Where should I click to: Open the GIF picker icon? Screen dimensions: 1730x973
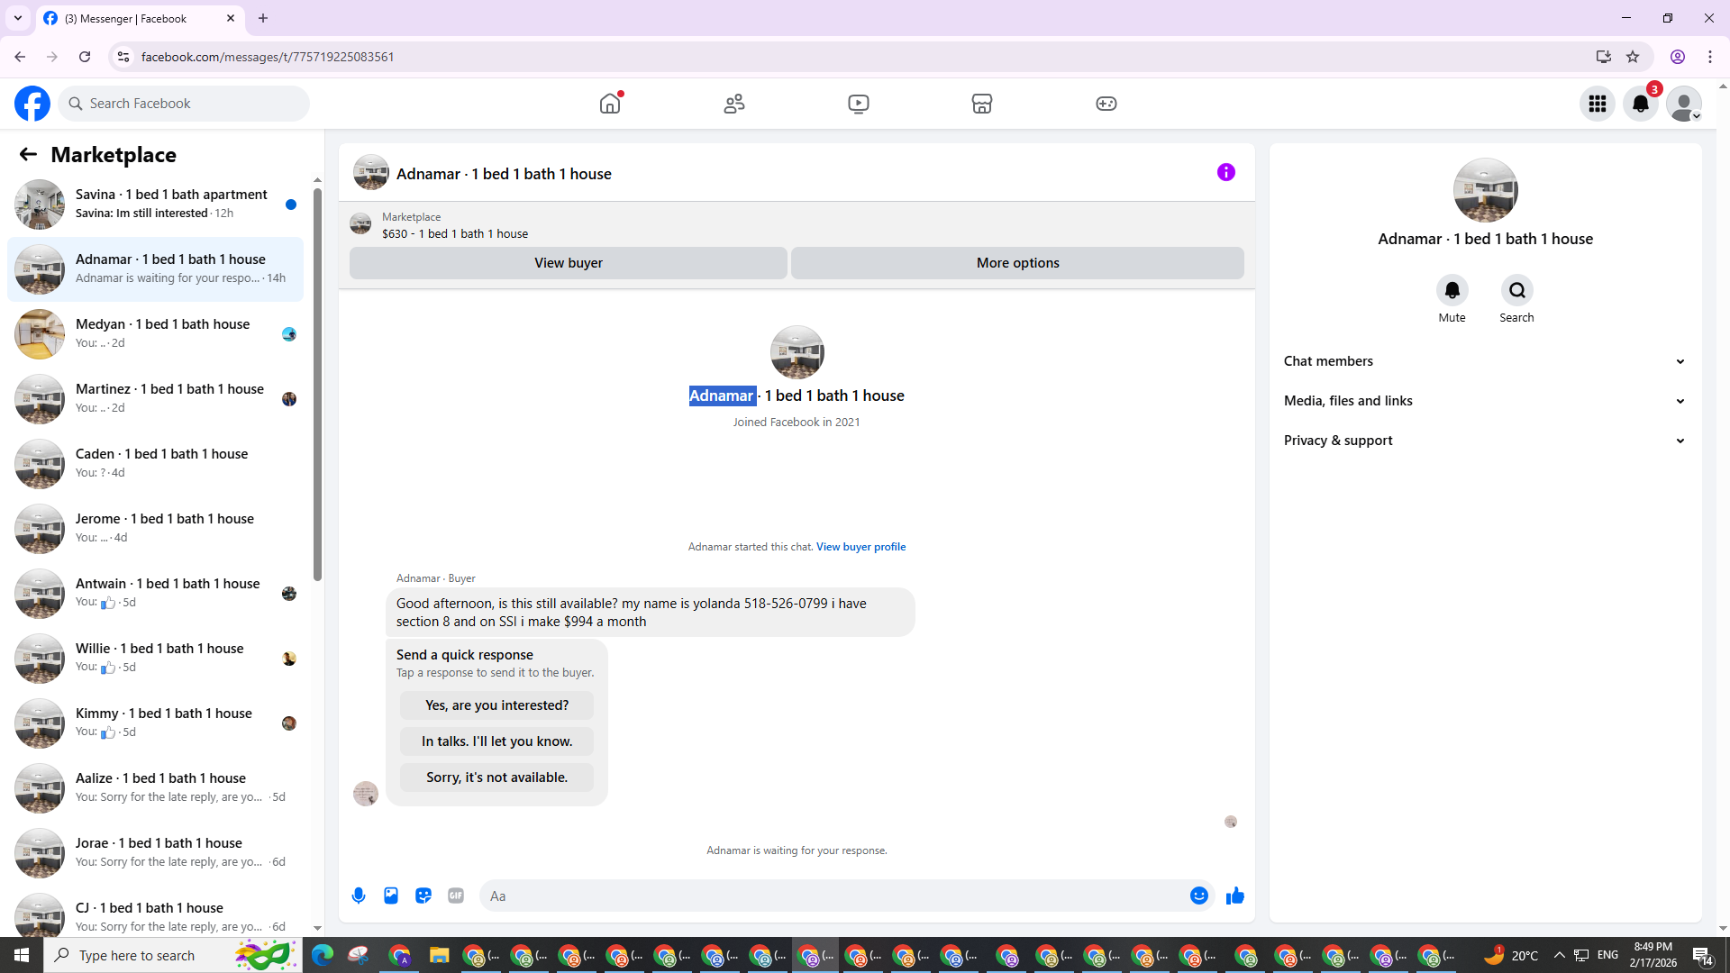[x=456, y=896]
